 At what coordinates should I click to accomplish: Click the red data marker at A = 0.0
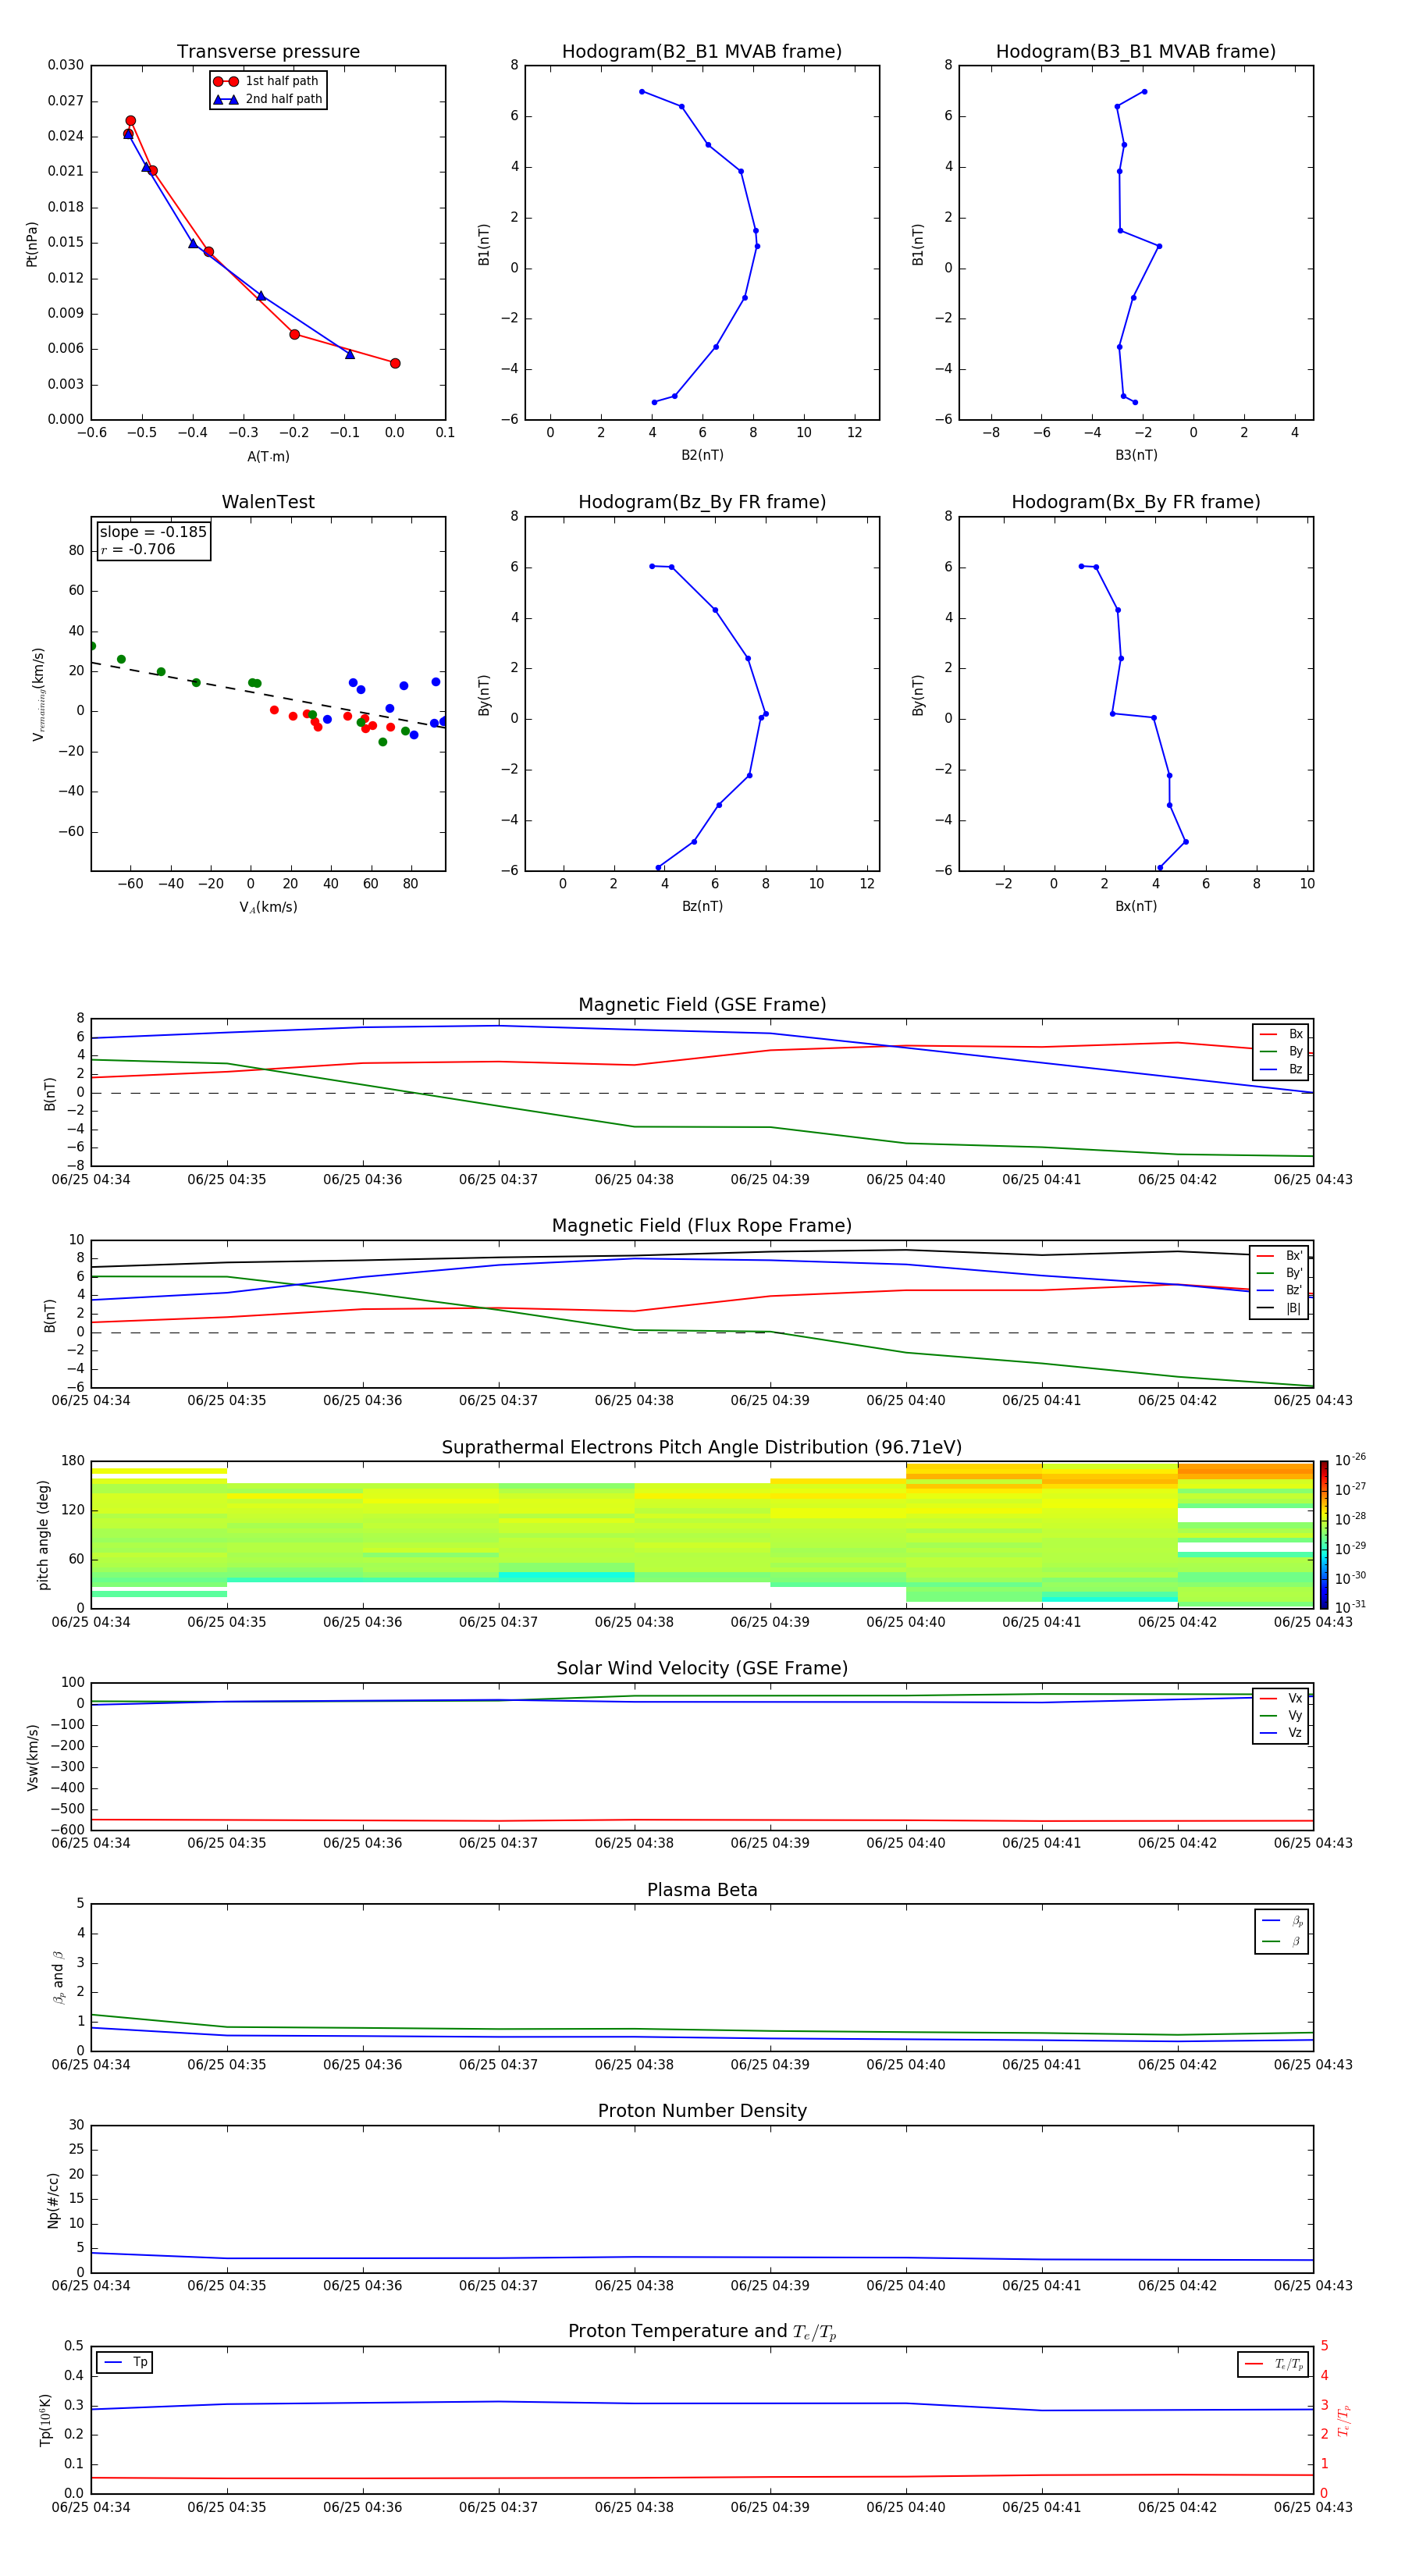(x=395, y=363)
